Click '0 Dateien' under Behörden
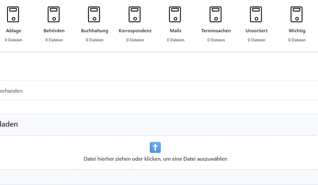The height and width of the screenshot is (185, 318). coord(54,40)
